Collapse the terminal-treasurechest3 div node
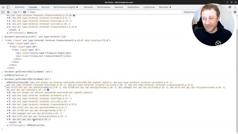The width and height of the screenshot is (238, 134). click(6, 41)
